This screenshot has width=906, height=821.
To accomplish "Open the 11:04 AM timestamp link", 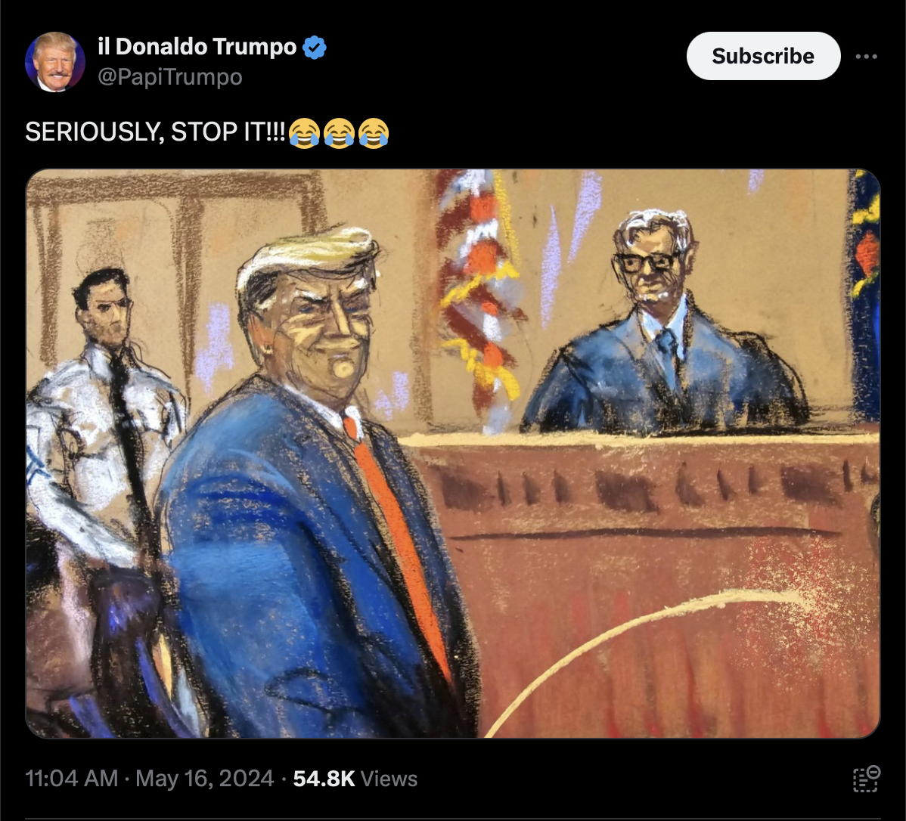I will [x=72, y=779].
